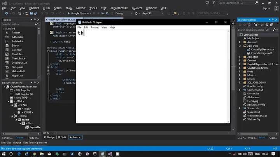
Task: Open the ARCHITECTURE menu
Action: pos(119,9)
